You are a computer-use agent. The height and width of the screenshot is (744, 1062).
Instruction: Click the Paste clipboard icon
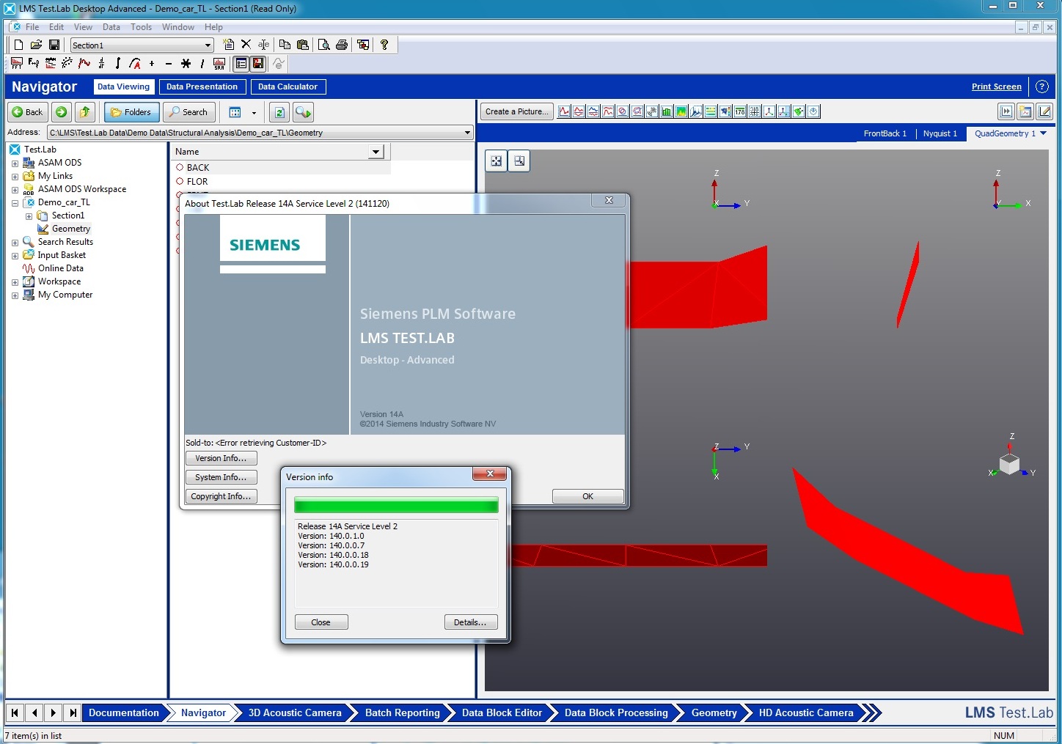pyautogui.click(x=302, y=45)
